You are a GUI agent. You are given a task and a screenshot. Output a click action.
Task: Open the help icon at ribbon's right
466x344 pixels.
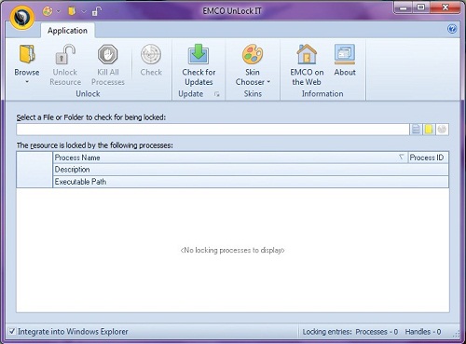point(452,29)
